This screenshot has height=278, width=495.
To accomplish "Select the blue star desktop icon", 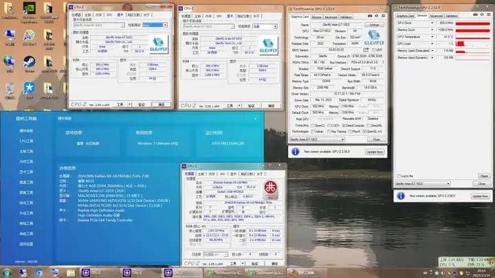I will point(29,89).
